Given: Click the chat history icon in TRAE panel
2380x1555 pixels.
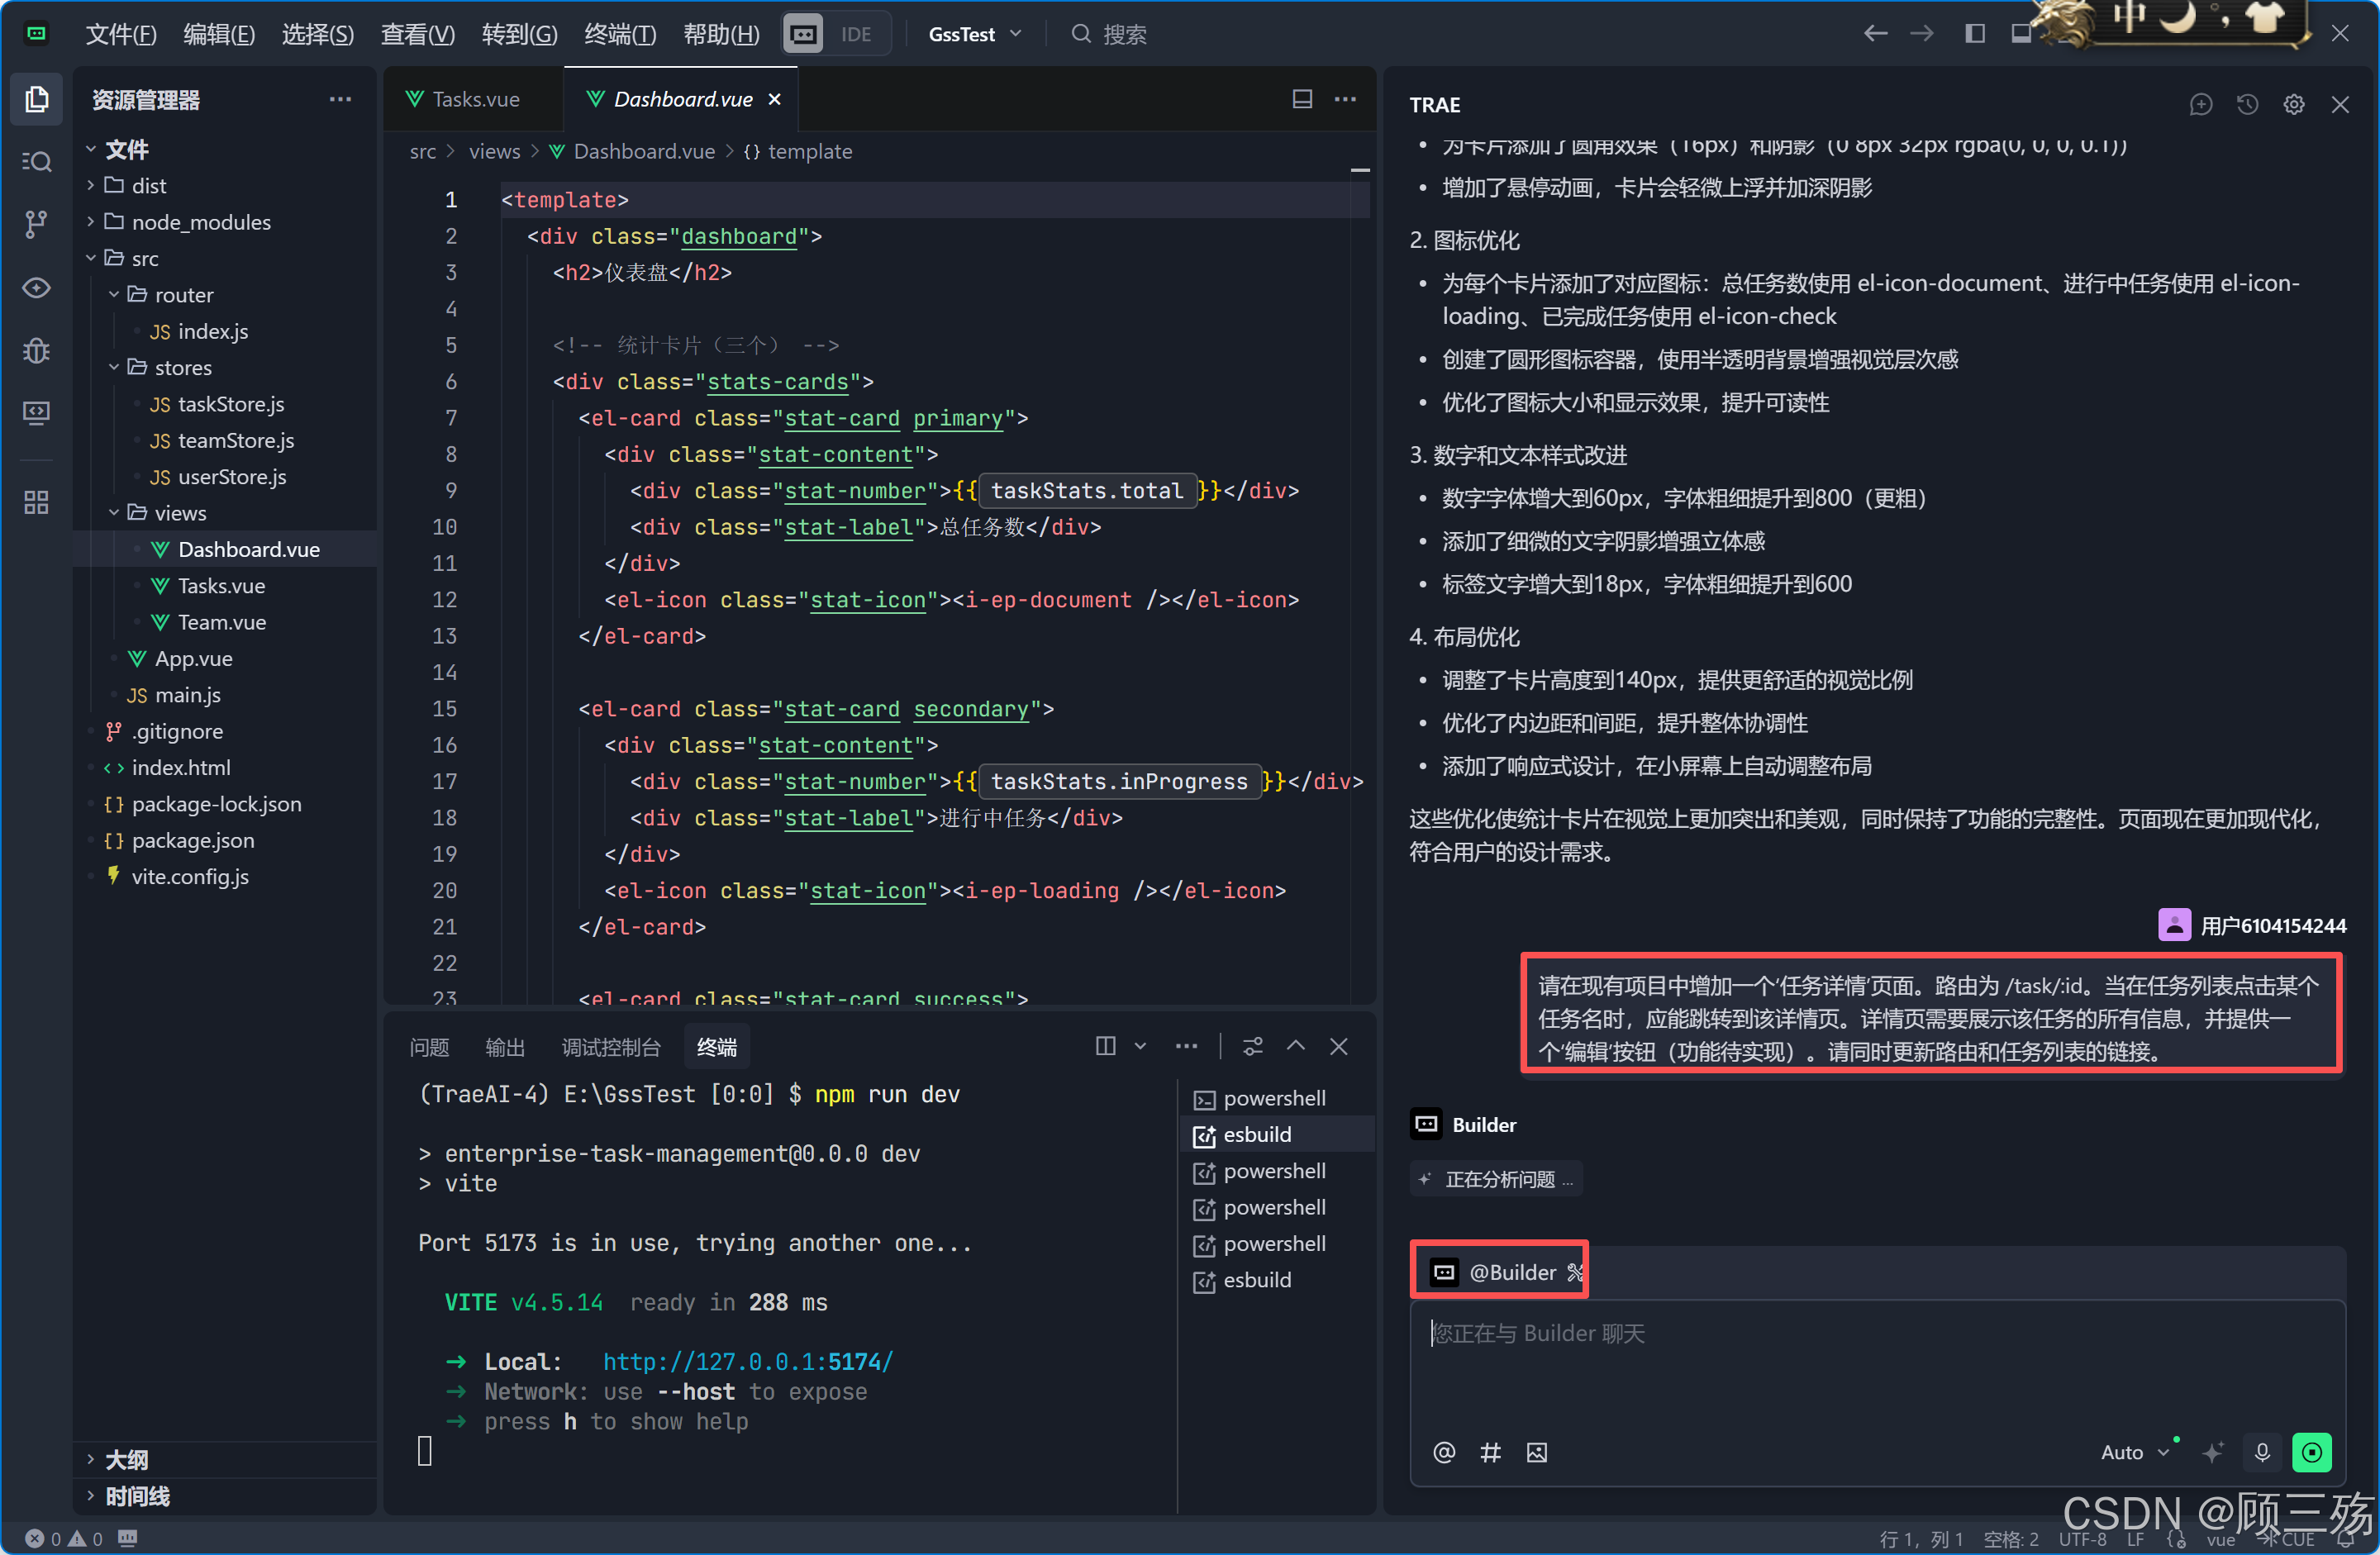Looking at the screenshot, I should tap(2247, 105).
